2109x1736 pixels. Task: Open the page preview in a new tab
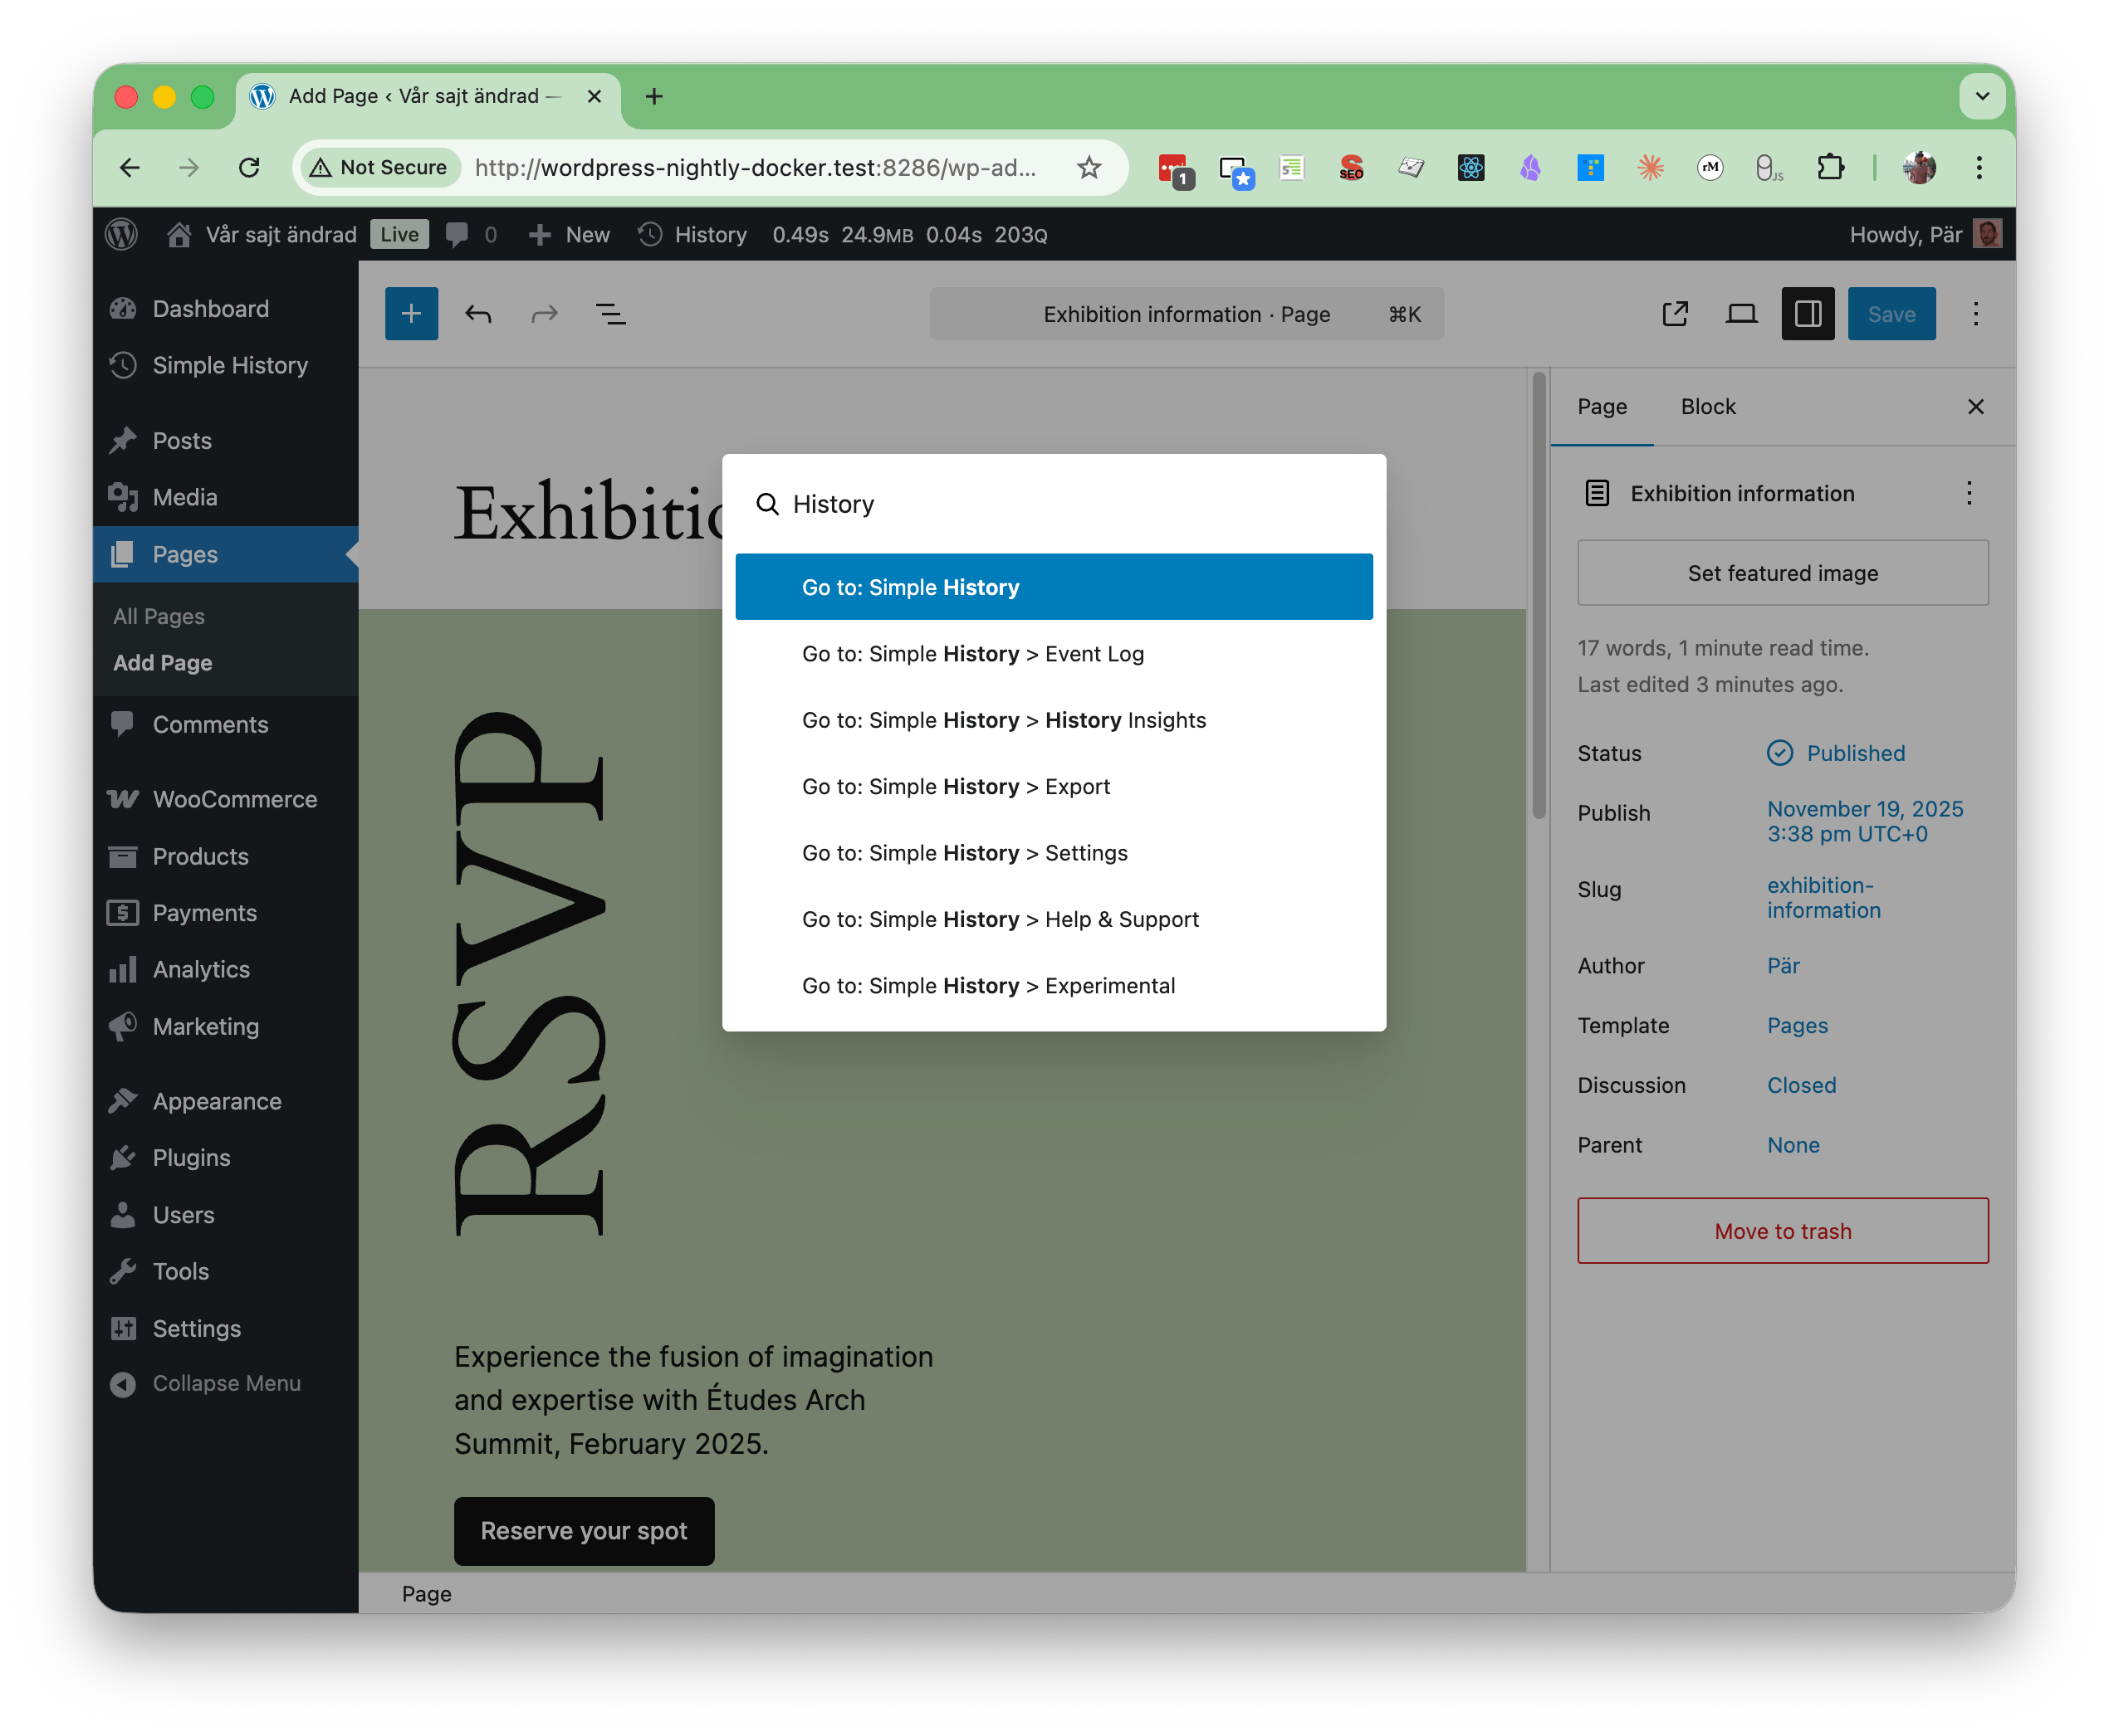[x=1676, y=313]
